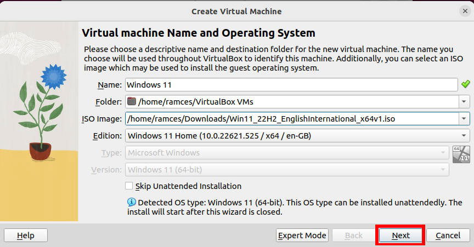Click the ISO Image path field
Viewport: 474px width, 247px height.
(x=291, y=118)
